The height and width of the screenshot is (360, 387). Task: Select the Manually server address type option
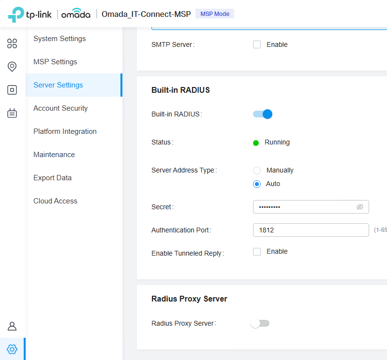click(x=257, y=171)
